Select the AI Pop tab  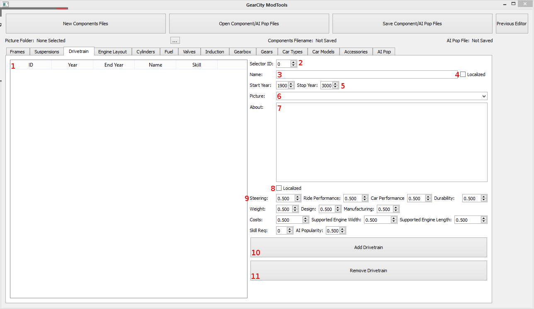384,52
